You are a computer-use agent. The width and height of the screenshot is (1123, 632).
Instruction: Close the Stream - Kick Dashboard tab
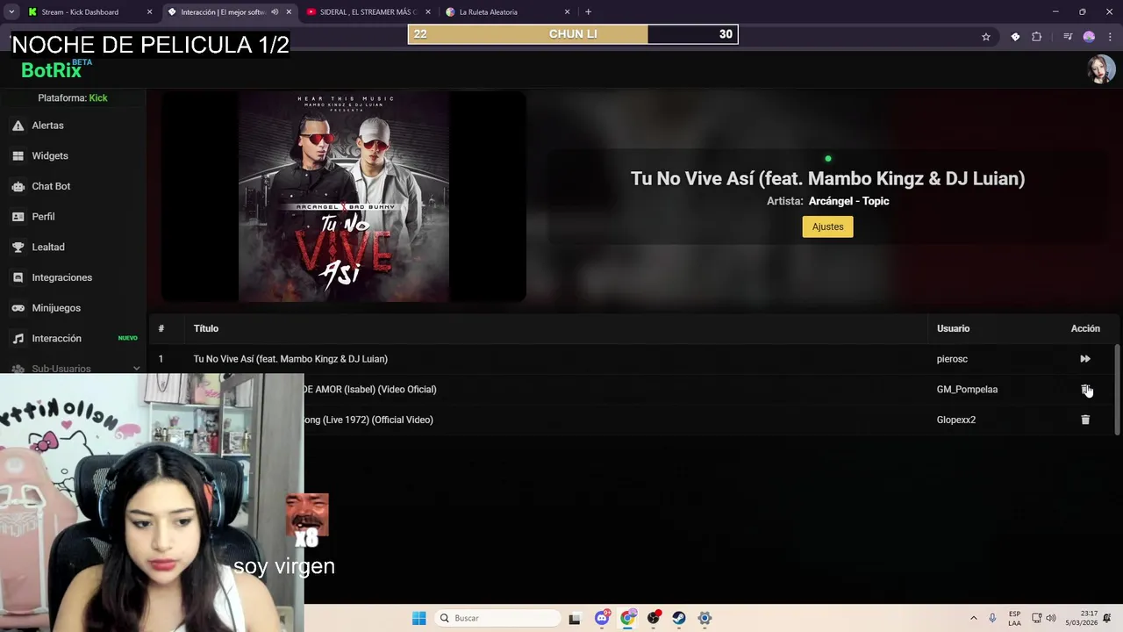(x=149, y=12)
